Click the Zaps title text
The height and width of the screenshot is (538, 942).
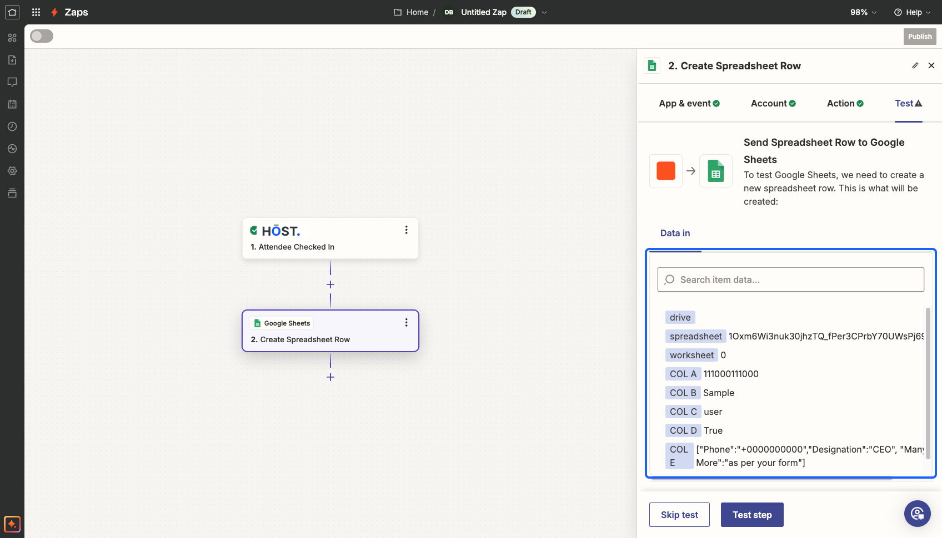point(76,12)
